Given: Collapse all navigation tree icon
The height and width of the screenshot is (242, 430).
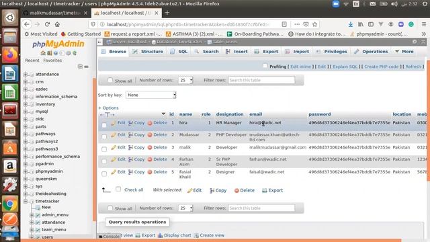Looking at the screenshot, I should (x=80, y=67).
